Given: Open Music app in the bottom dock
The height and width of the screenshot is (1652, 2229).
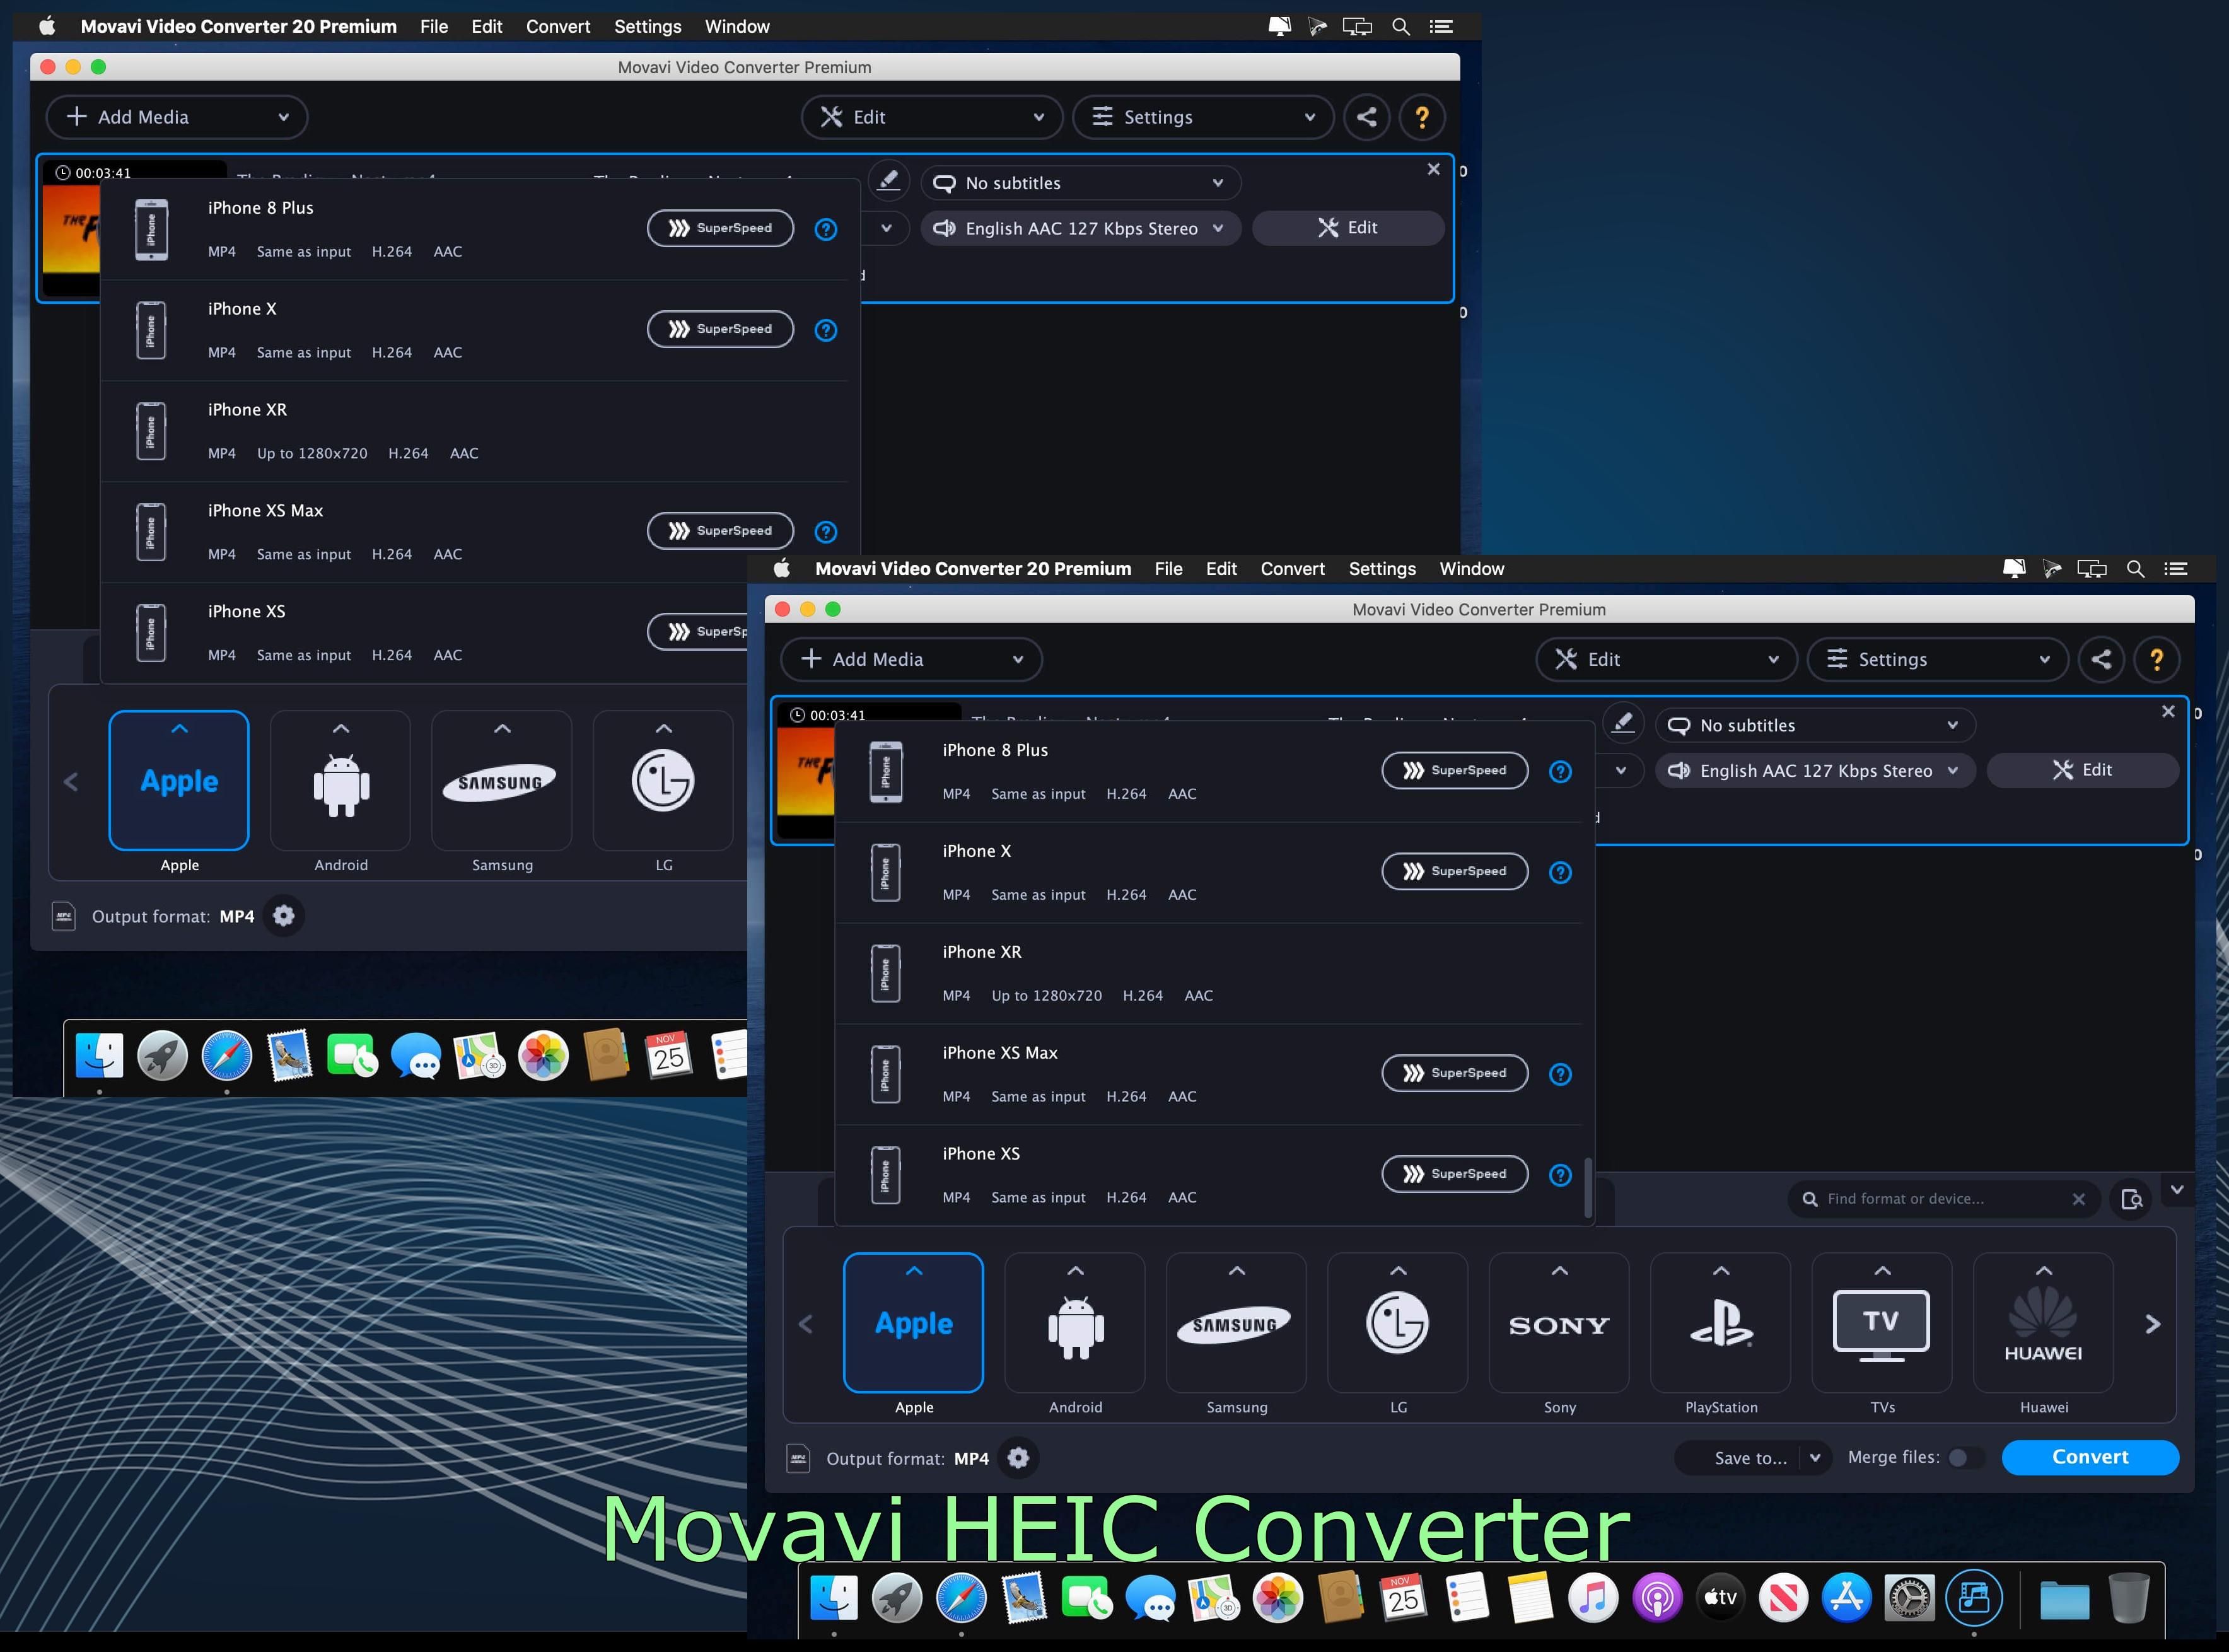Looking at the screenshot, I should tap(1593, 1598).
